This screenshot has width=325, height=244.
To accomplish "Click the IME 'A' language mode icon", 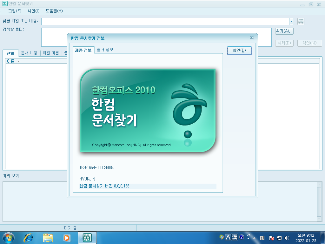I will pos(228,237).
